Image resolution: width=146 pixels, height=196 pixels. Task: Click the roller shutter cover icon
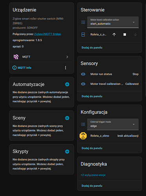click(83, 34)
